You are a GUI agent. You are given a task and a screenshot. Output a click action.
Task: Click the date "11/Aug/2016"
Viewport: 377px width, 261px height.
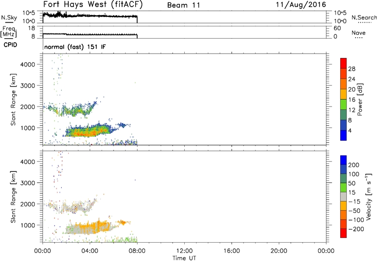pos(301,5)
